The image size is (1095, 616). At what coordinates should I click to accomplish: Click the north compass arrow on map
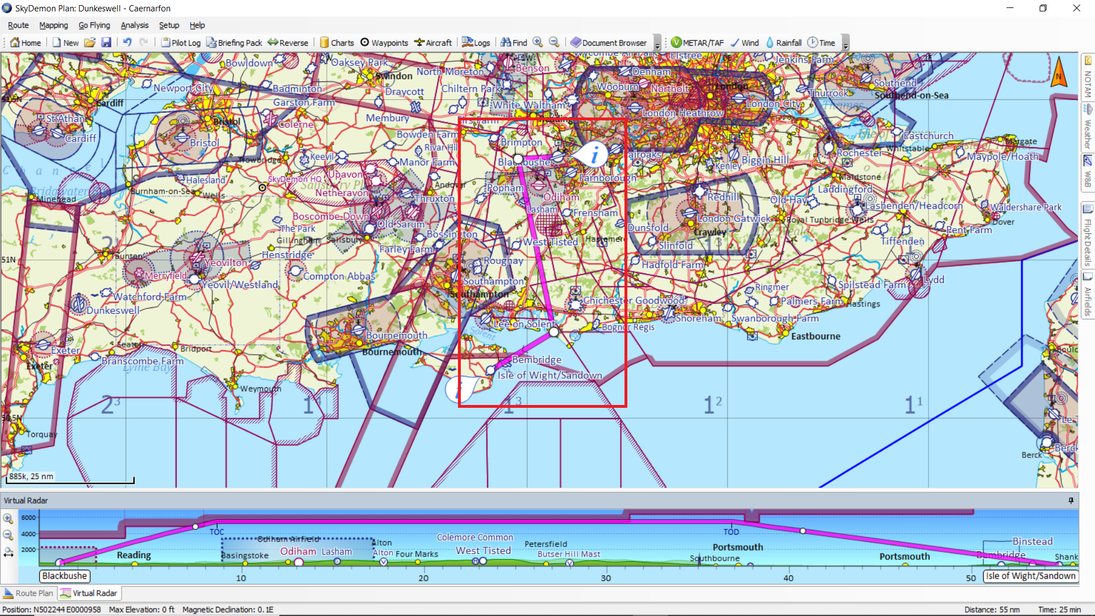1058,72
